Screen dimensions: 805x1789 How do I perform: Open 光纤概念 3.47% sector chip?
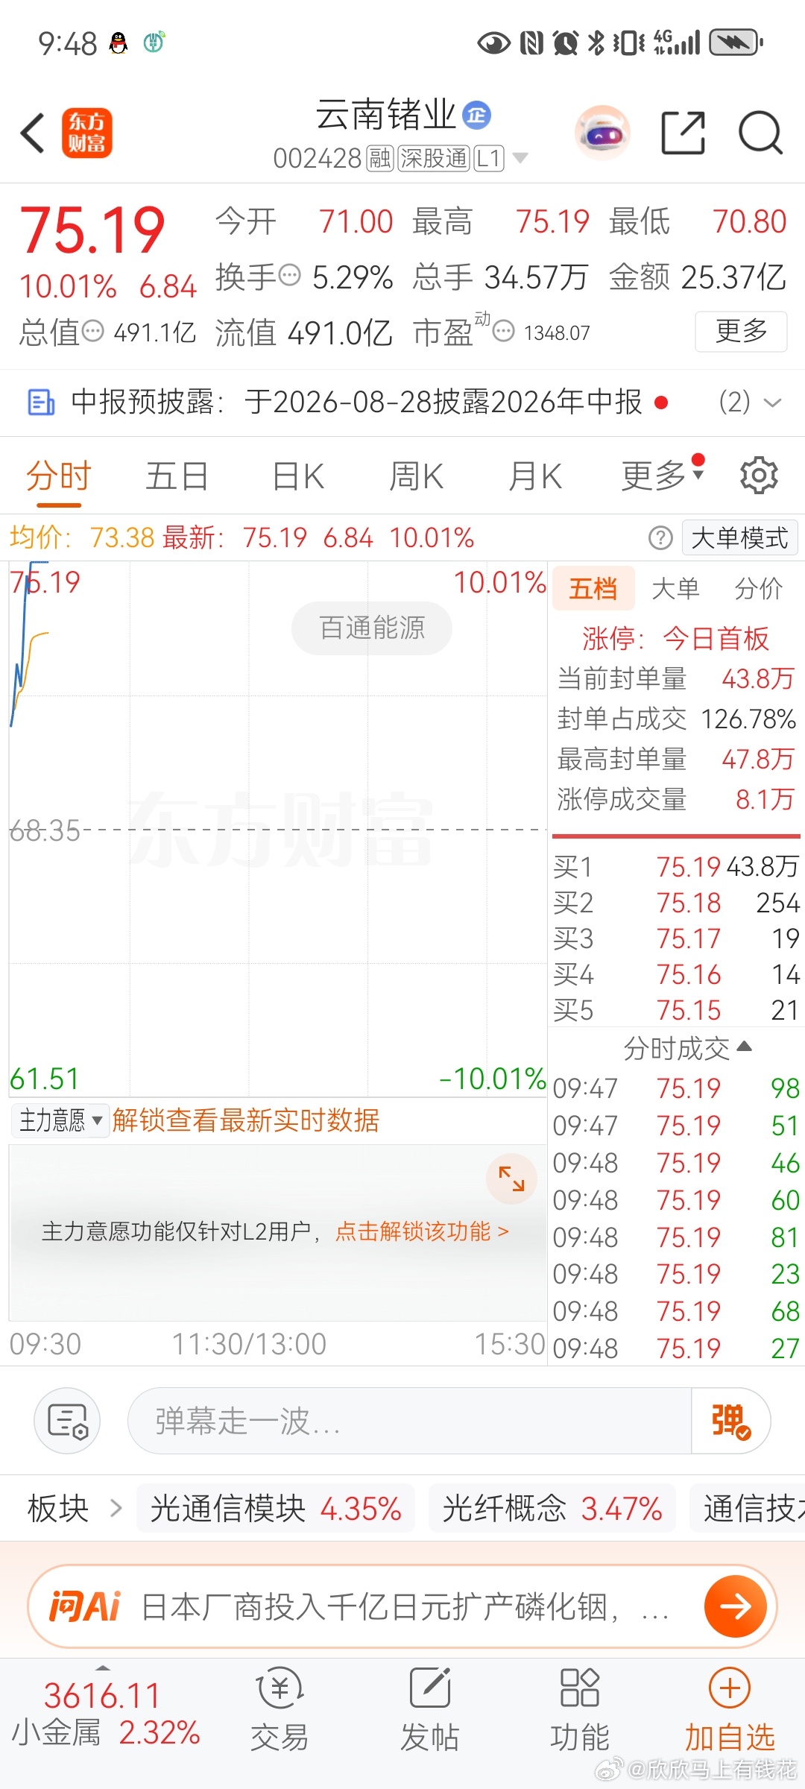552,1508
